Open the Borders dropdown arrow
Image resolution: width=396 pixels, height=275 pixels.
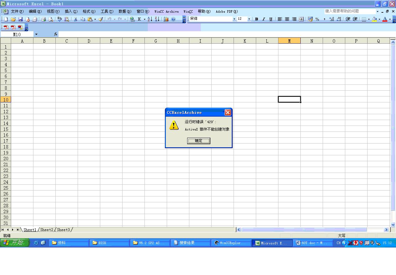(x=369, y=19)
